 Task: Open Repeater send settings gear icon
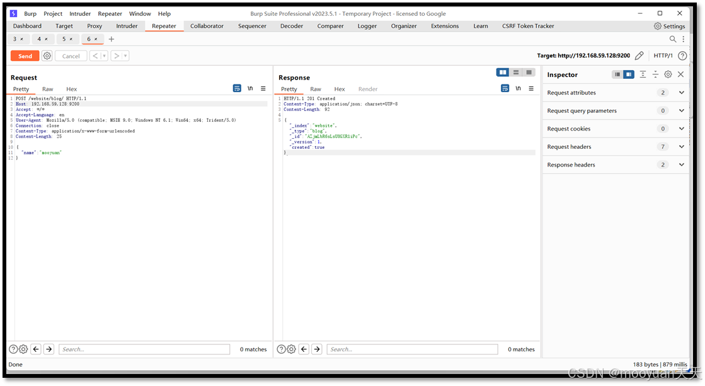pos(47,56)
